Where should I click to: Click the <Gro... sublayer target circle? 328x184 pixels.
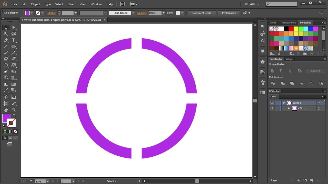(x=319, y=108)
